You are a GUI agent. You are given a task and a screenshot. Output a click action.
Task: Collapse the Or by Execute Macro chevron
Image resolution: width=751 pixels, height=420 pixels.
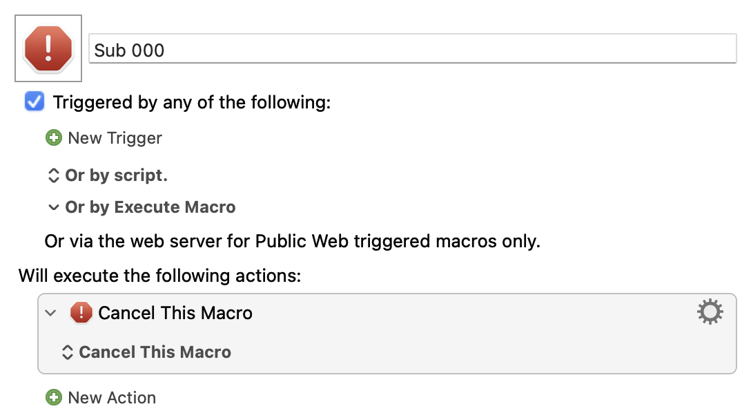point(54,208)
